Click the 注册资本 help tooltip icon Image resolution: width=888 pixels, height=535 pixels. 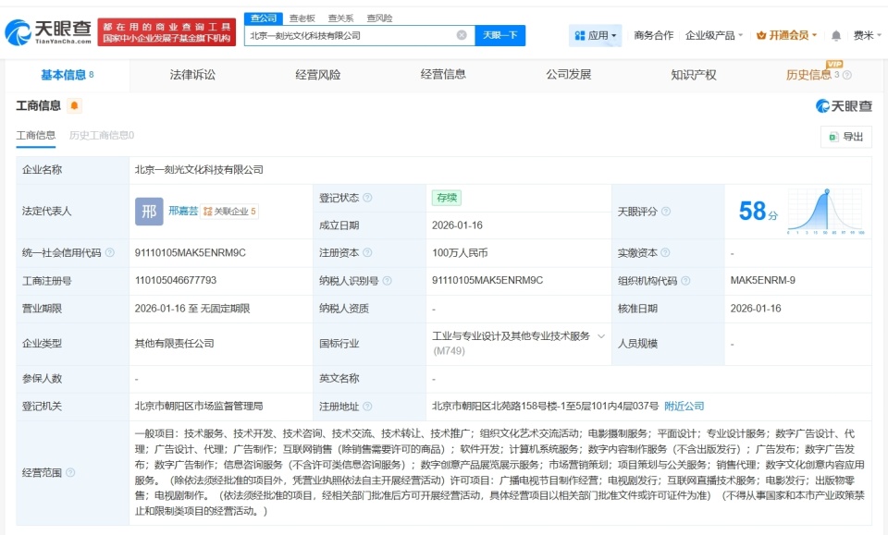click(x=367, y=251)
